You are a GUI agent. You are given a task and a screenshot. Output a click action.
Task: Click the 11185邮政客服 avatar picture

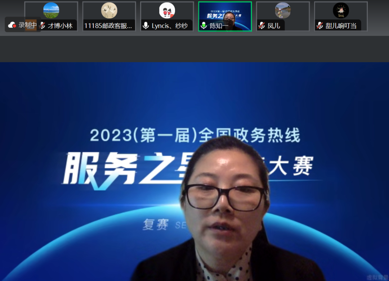point(109,10)
